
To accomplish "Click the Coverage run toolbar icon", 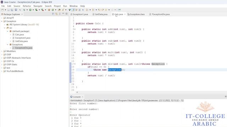I will pos(36,10).
